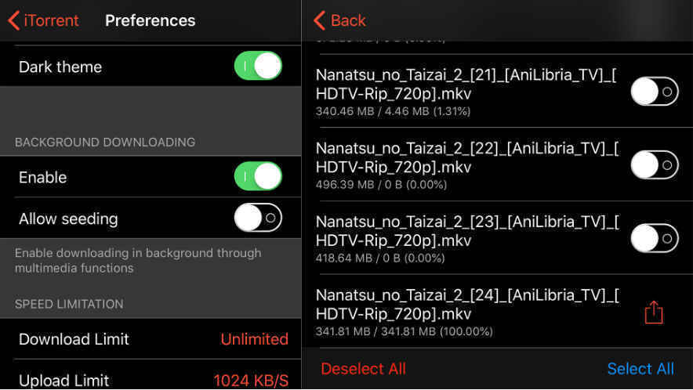Select Nanatsu_no_Taizai_2_[22] file name

coord(467,157)
